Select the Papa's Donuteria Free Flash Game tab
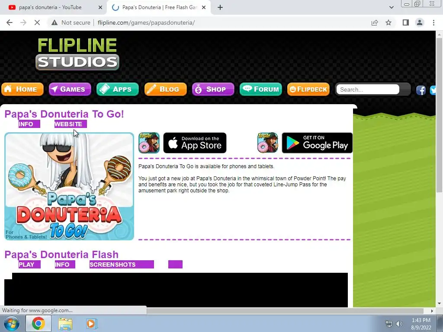Viewport: 443px width, 332px height. pyautogui.click(x=159, y=7)
